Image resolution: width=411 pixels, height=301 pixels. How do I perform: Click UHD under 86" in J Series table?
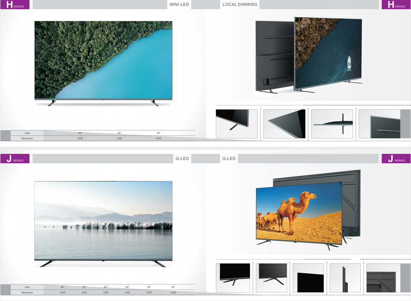[x=63, y=292]
